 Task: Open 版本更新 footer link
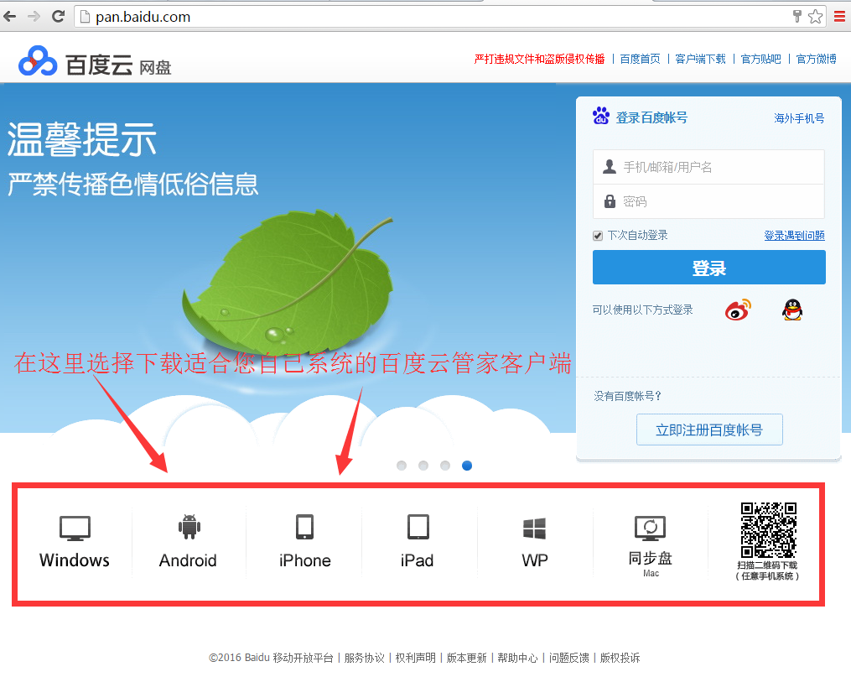click(x=467, y=658)
